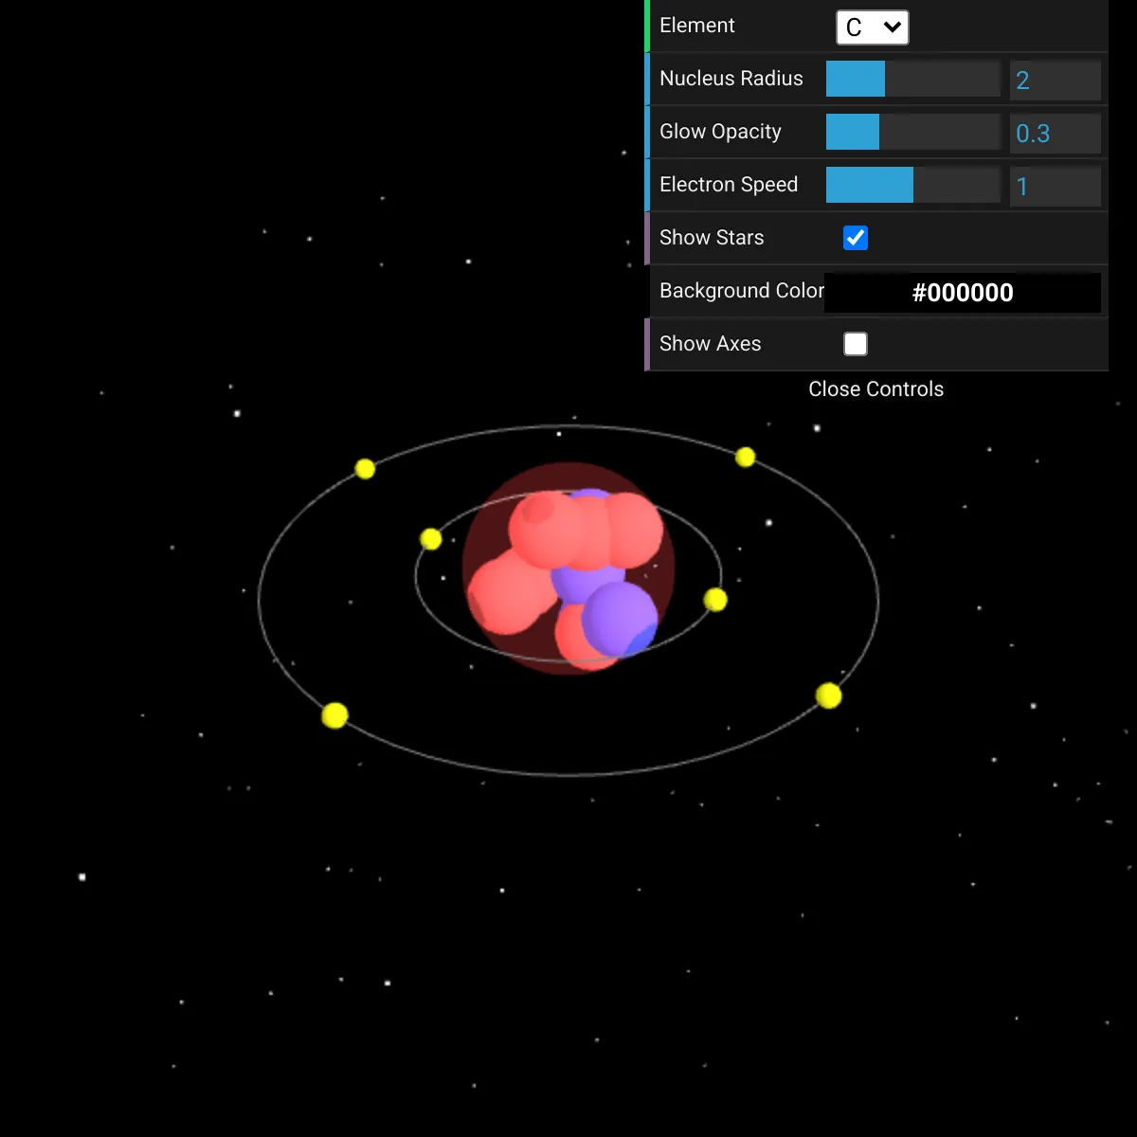This screenshot has height=1137, width=1137.
Task: Click the inner orbit electron right of nucleus
Action: 715,600
